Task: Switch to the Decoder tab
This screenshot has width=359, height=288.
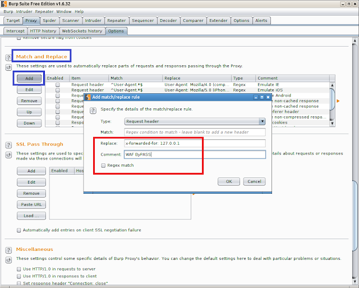Action: [168, 21]
